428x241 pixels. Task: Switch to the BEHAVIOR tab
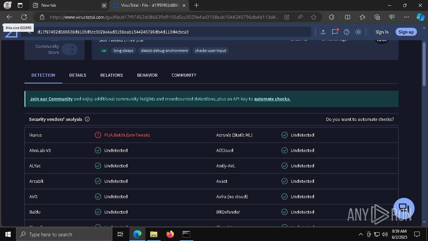click(x=147, y=75)
